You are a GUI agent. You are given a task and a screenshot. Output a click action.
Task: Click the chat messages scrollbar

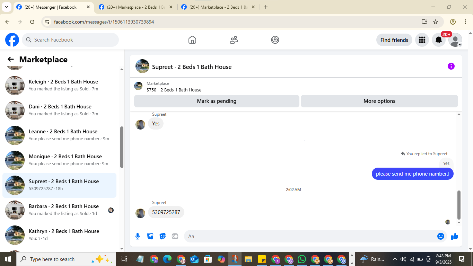pos(459,205)
